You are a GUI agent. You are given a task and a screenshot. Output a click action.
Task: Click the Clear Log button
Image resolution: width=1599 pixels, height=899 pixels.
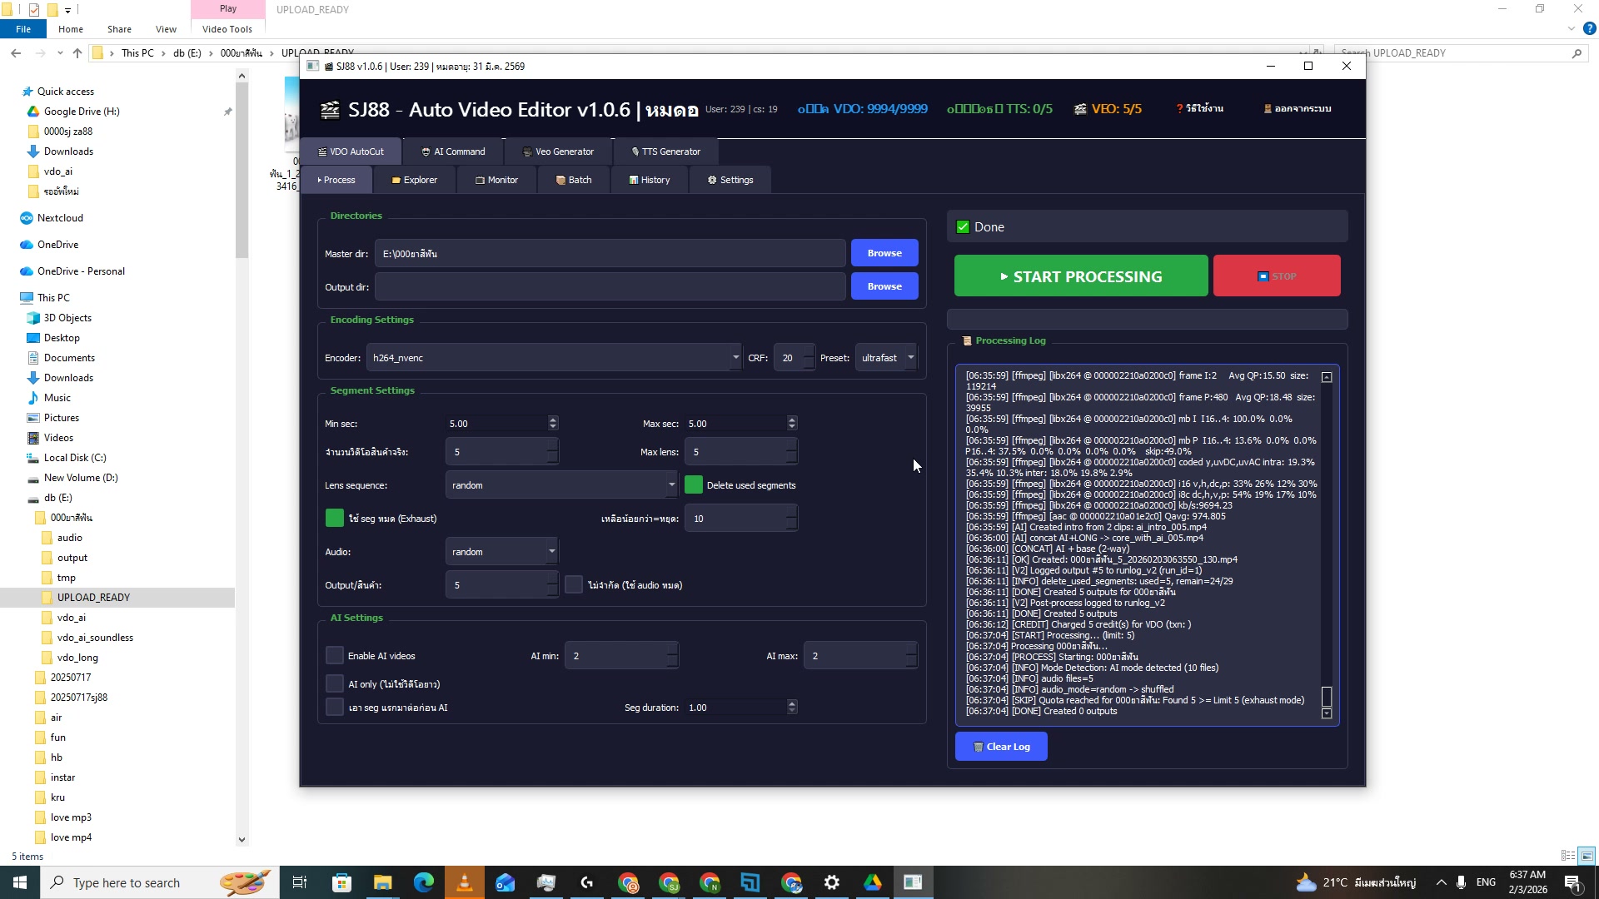pyautogui.click(x=1000, y=747)
